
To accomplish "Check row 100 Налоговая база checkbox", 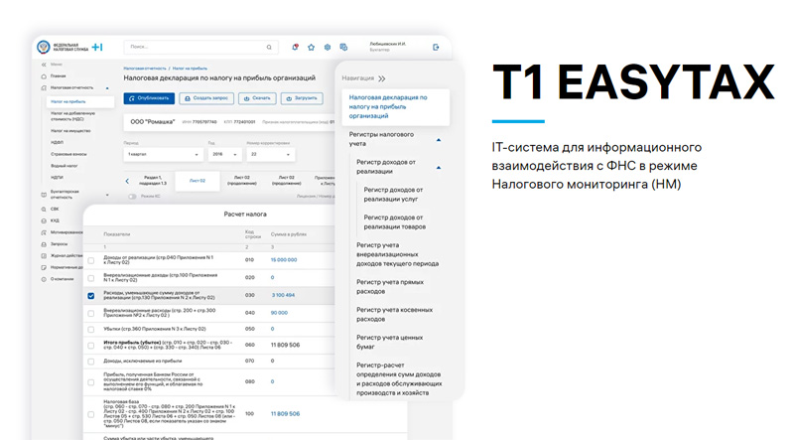I will click(91, 414).
